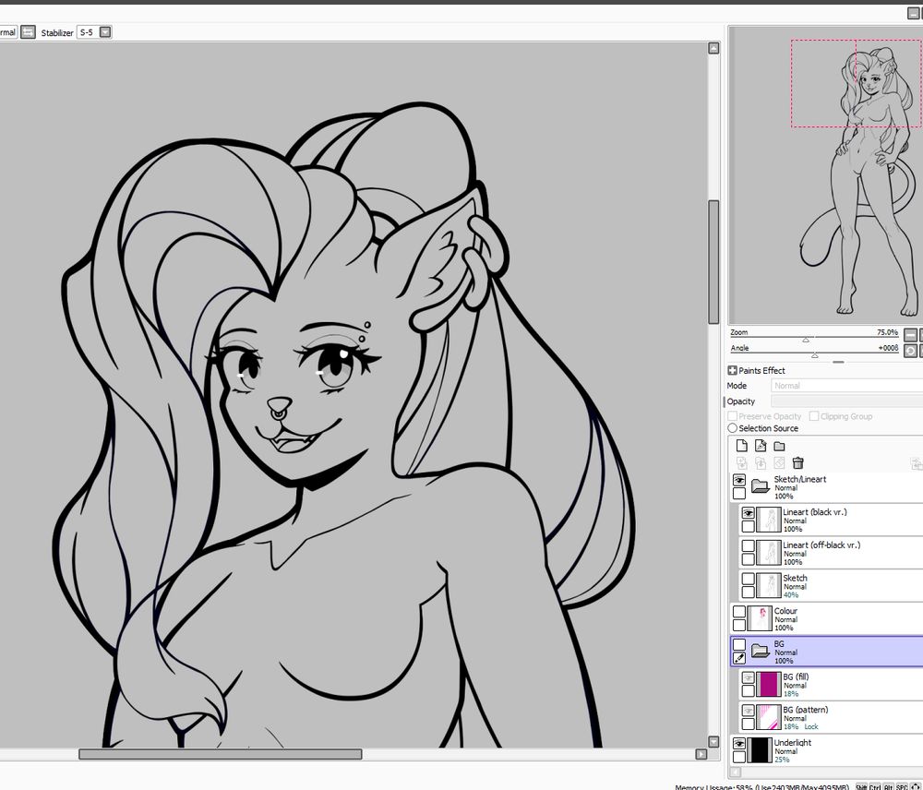Show the Lineart (off-black vr.) layer
Screen dimensions: 923x790
point(749,546)
